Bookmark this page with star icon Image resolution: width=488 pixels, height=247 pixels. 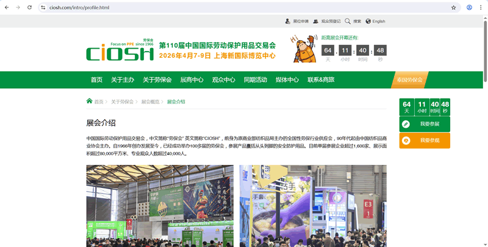(453, 7)
